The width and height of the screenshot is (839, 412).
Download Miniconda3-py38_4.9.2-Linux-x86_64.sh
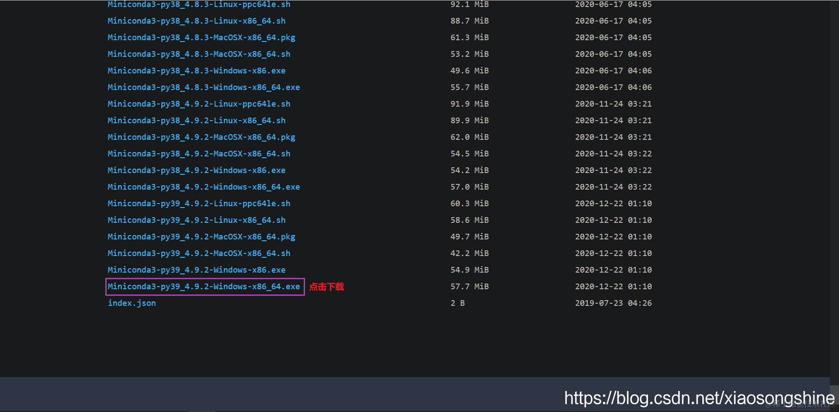coord(197,121)
